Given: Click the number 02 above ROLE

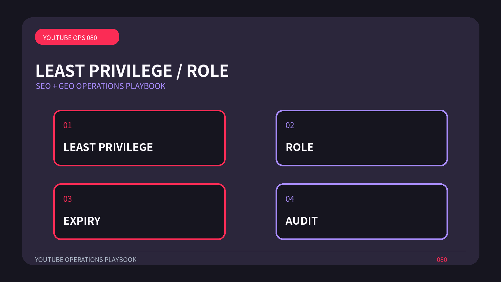Looking at the screenshot, I should point(290,125).
